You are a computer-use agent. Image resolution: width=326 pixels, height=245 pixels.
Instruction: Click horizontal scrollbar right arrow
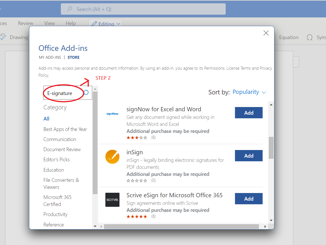point(265,226)
